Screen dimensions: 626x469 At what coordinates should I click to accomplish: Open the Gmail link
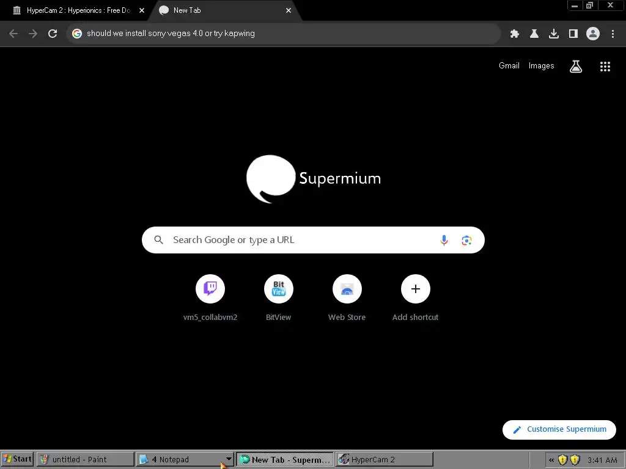click(509, 66)
